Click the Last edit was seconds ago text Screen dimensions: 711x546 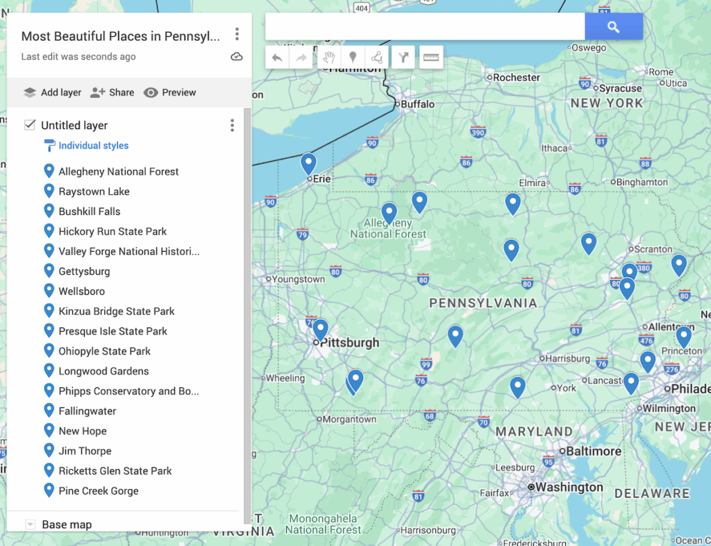tap(78, 57)
